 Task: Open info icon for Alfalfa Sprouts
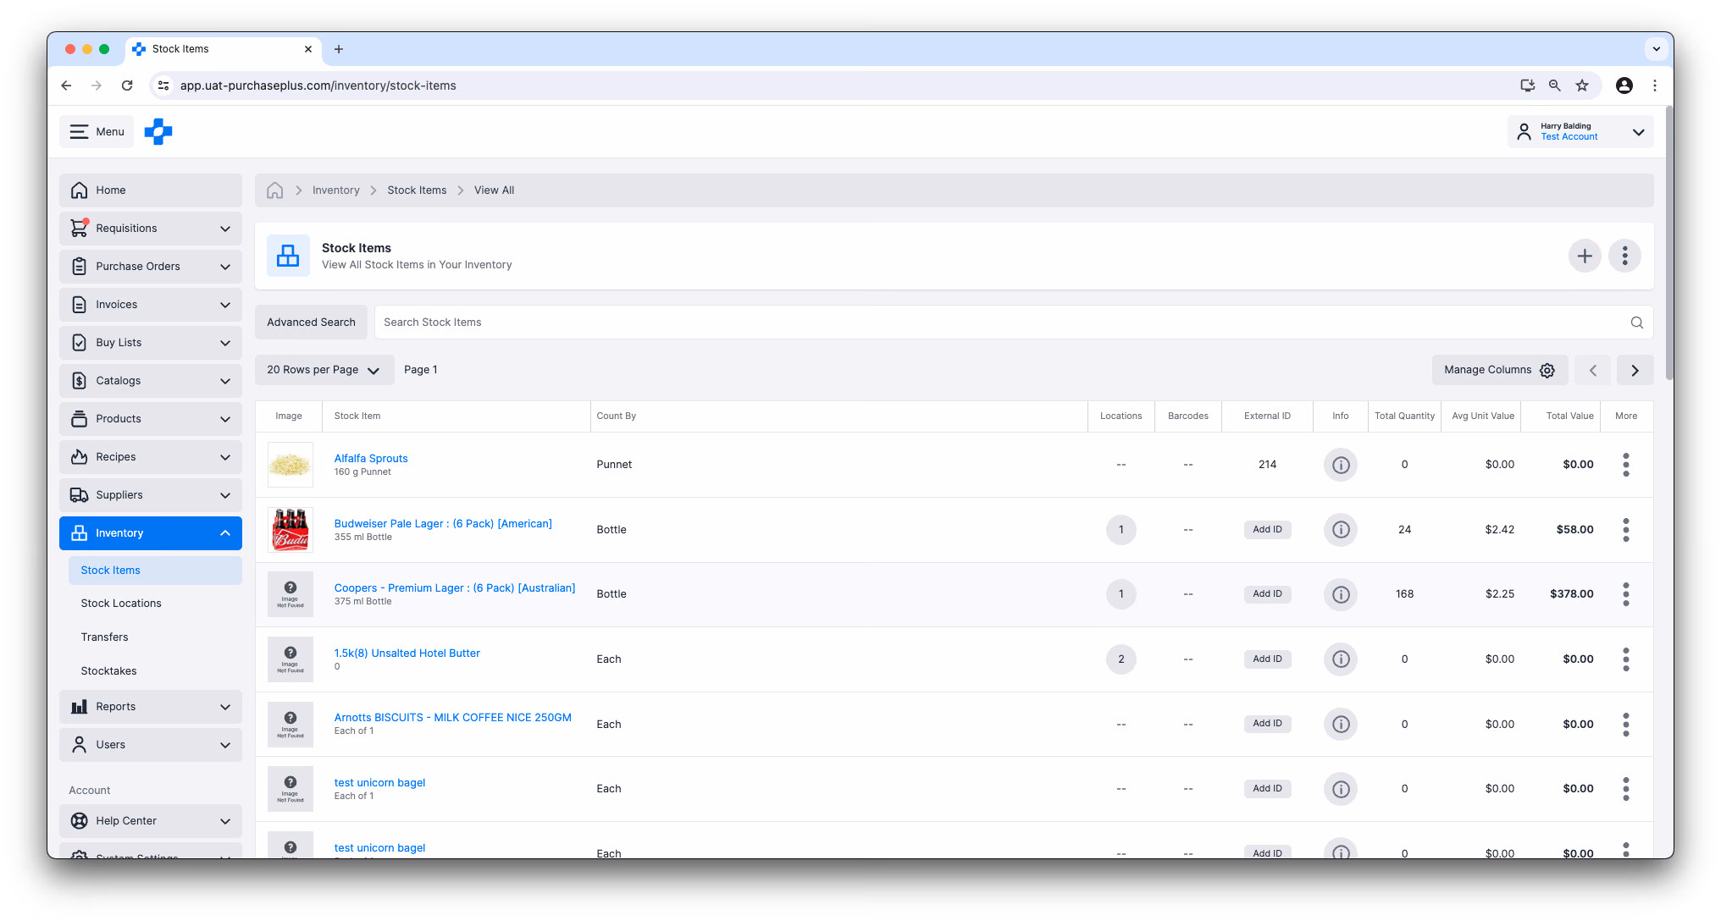click(x=1341, y=465)
